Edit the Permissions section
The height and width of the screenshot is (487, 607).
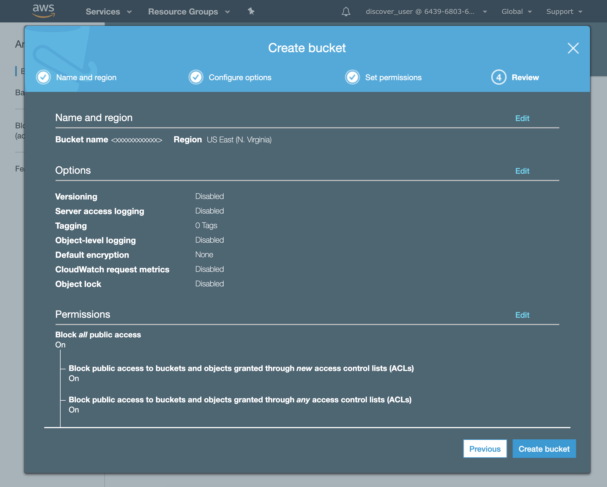[522, 315]
